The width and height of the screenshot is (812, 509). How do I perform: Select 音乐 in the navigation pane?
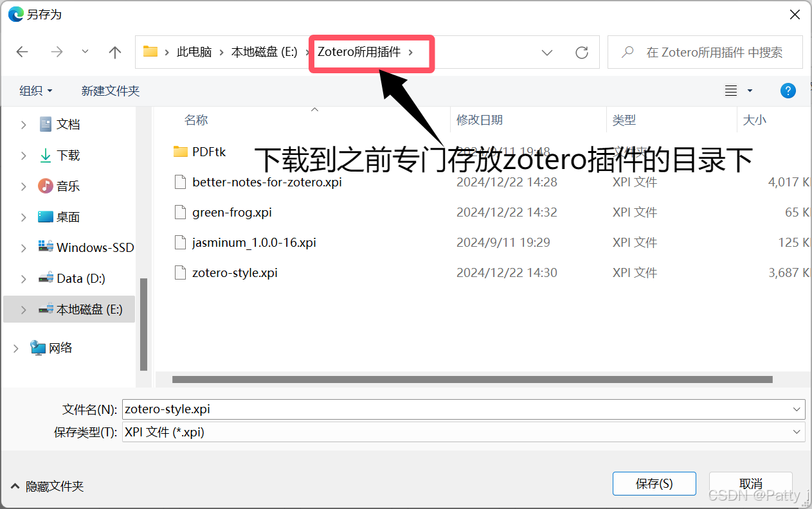tap(68, 186)
